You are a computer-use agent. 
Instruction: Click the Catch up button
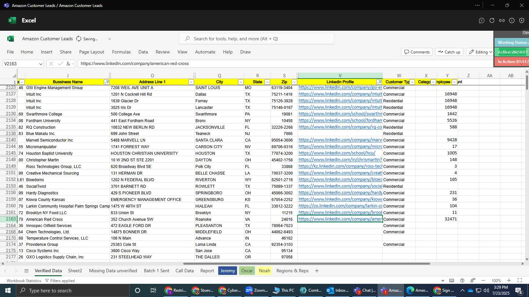tap(449, 52)
